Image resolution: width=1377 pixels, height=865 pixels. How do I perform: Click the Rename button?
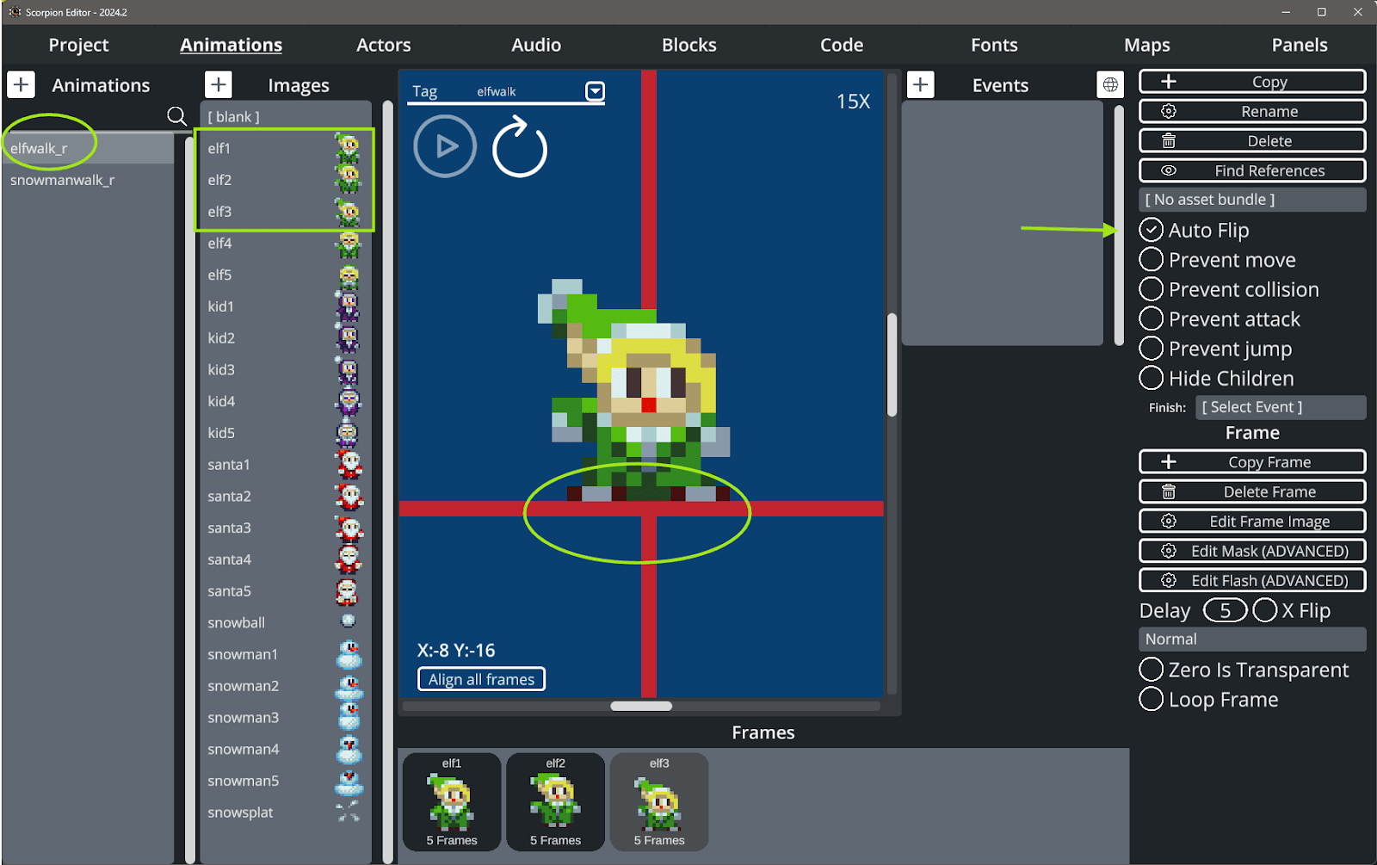[1252, 111]
